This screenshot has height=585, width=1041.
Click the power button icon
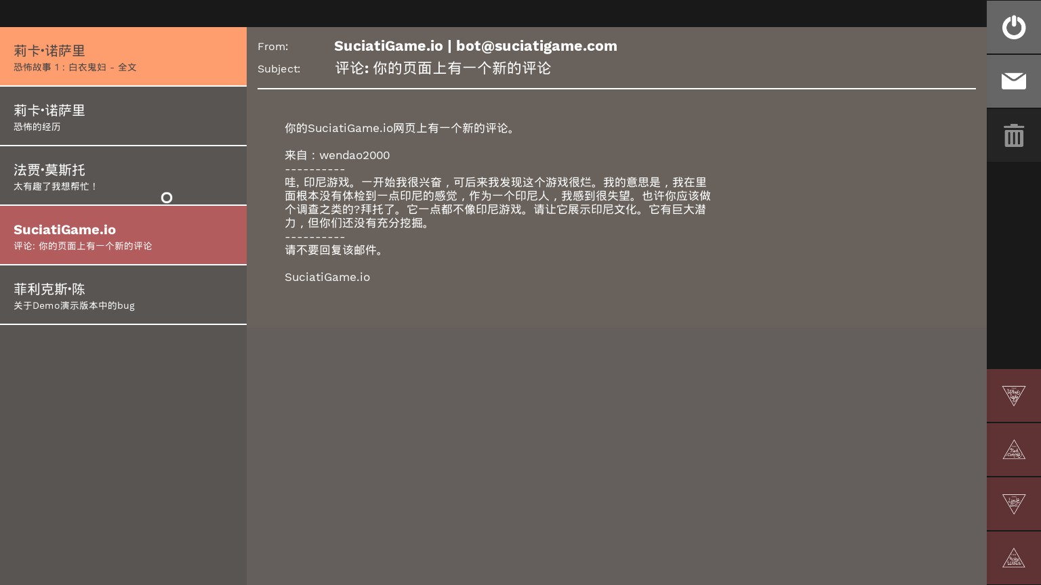click(x=1014, y=27)
